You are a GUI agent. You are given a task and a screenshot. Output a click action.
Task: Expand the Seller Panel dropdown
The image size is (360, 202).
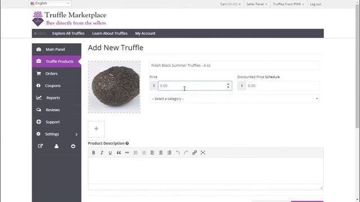[256, 4]
